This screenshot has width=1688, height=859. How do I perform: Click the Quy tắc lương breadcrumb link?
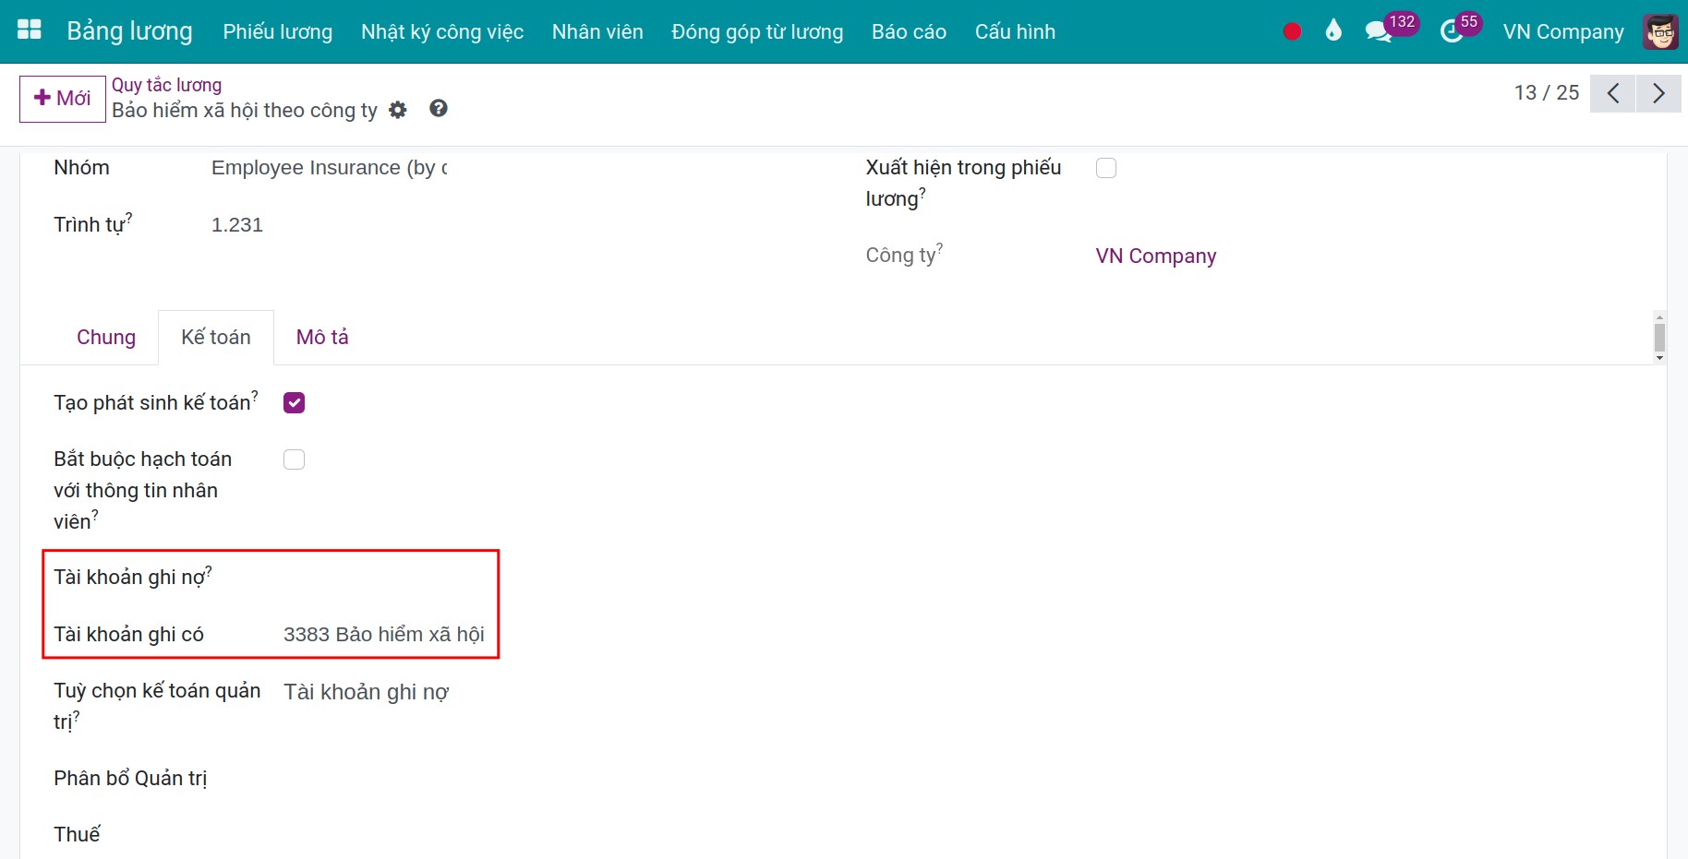(167, 85)
